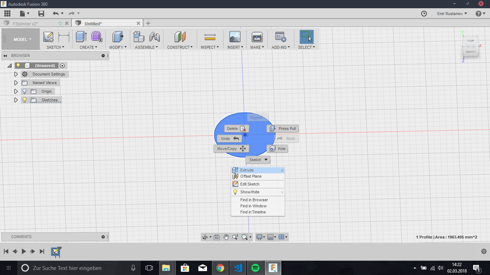The width and height of the screenshot is (490, 275).
Task: Open the MODIFY dropdown menu
Action: (118, 47)
